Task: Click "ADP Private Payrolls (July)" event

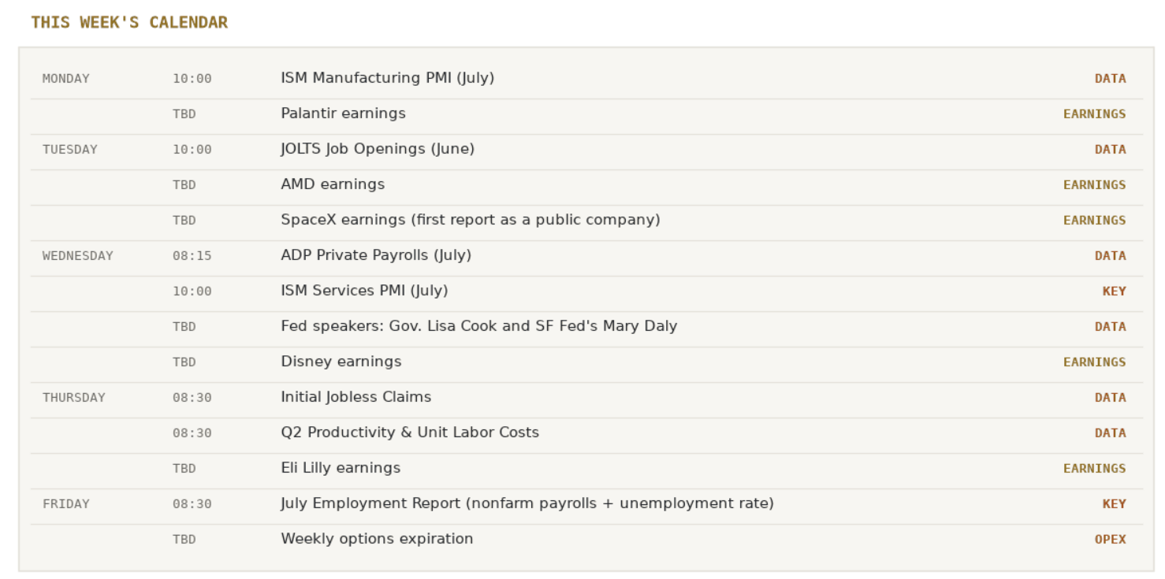Action: [x=377, y=255]
